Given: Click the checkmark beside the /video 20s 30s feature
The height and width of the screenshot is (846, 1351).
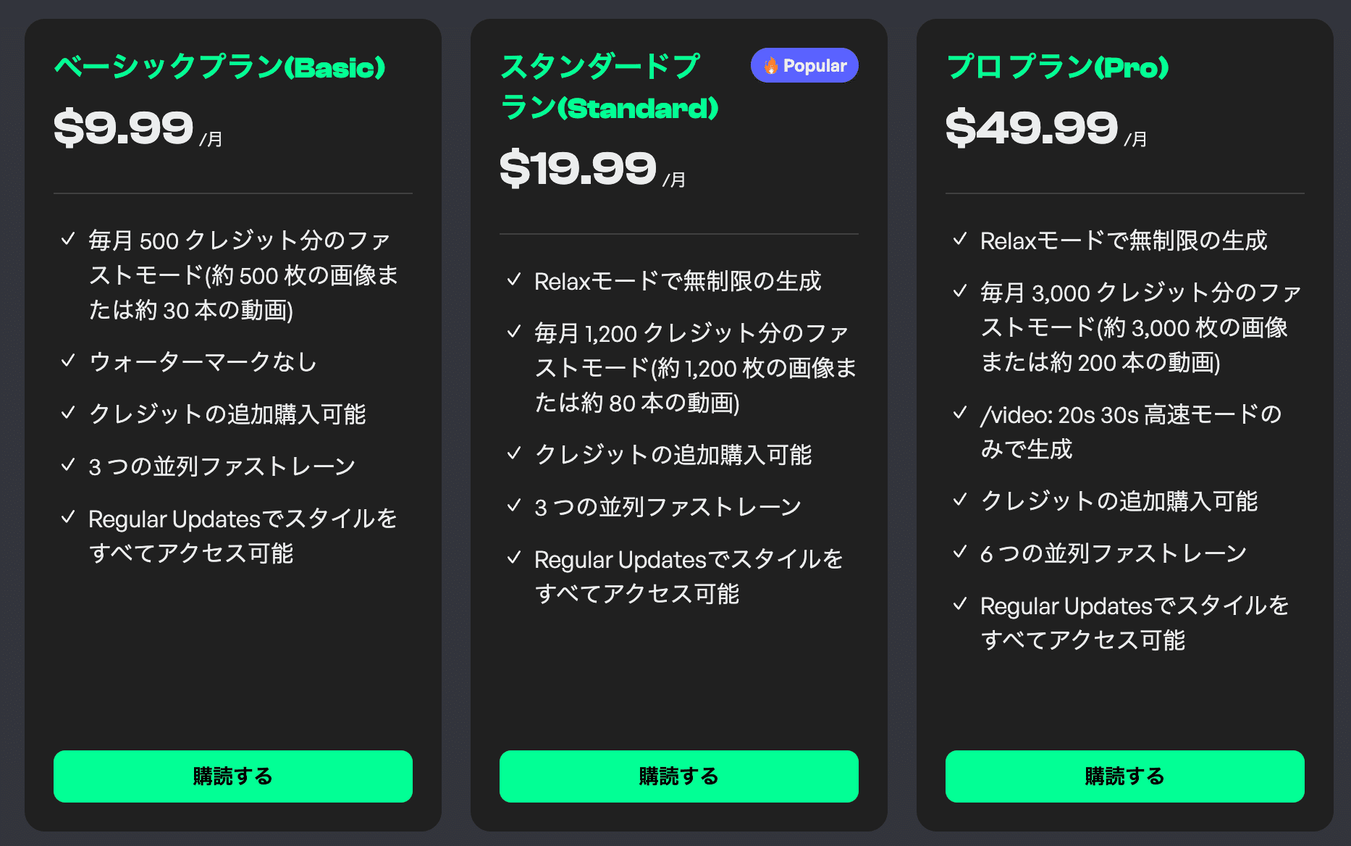Looking at the screenshot, I should pos(960,413).
